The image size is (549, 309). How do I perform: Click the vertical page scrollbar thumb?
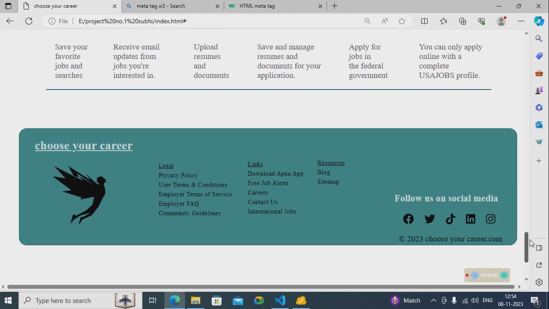point(526,247)
